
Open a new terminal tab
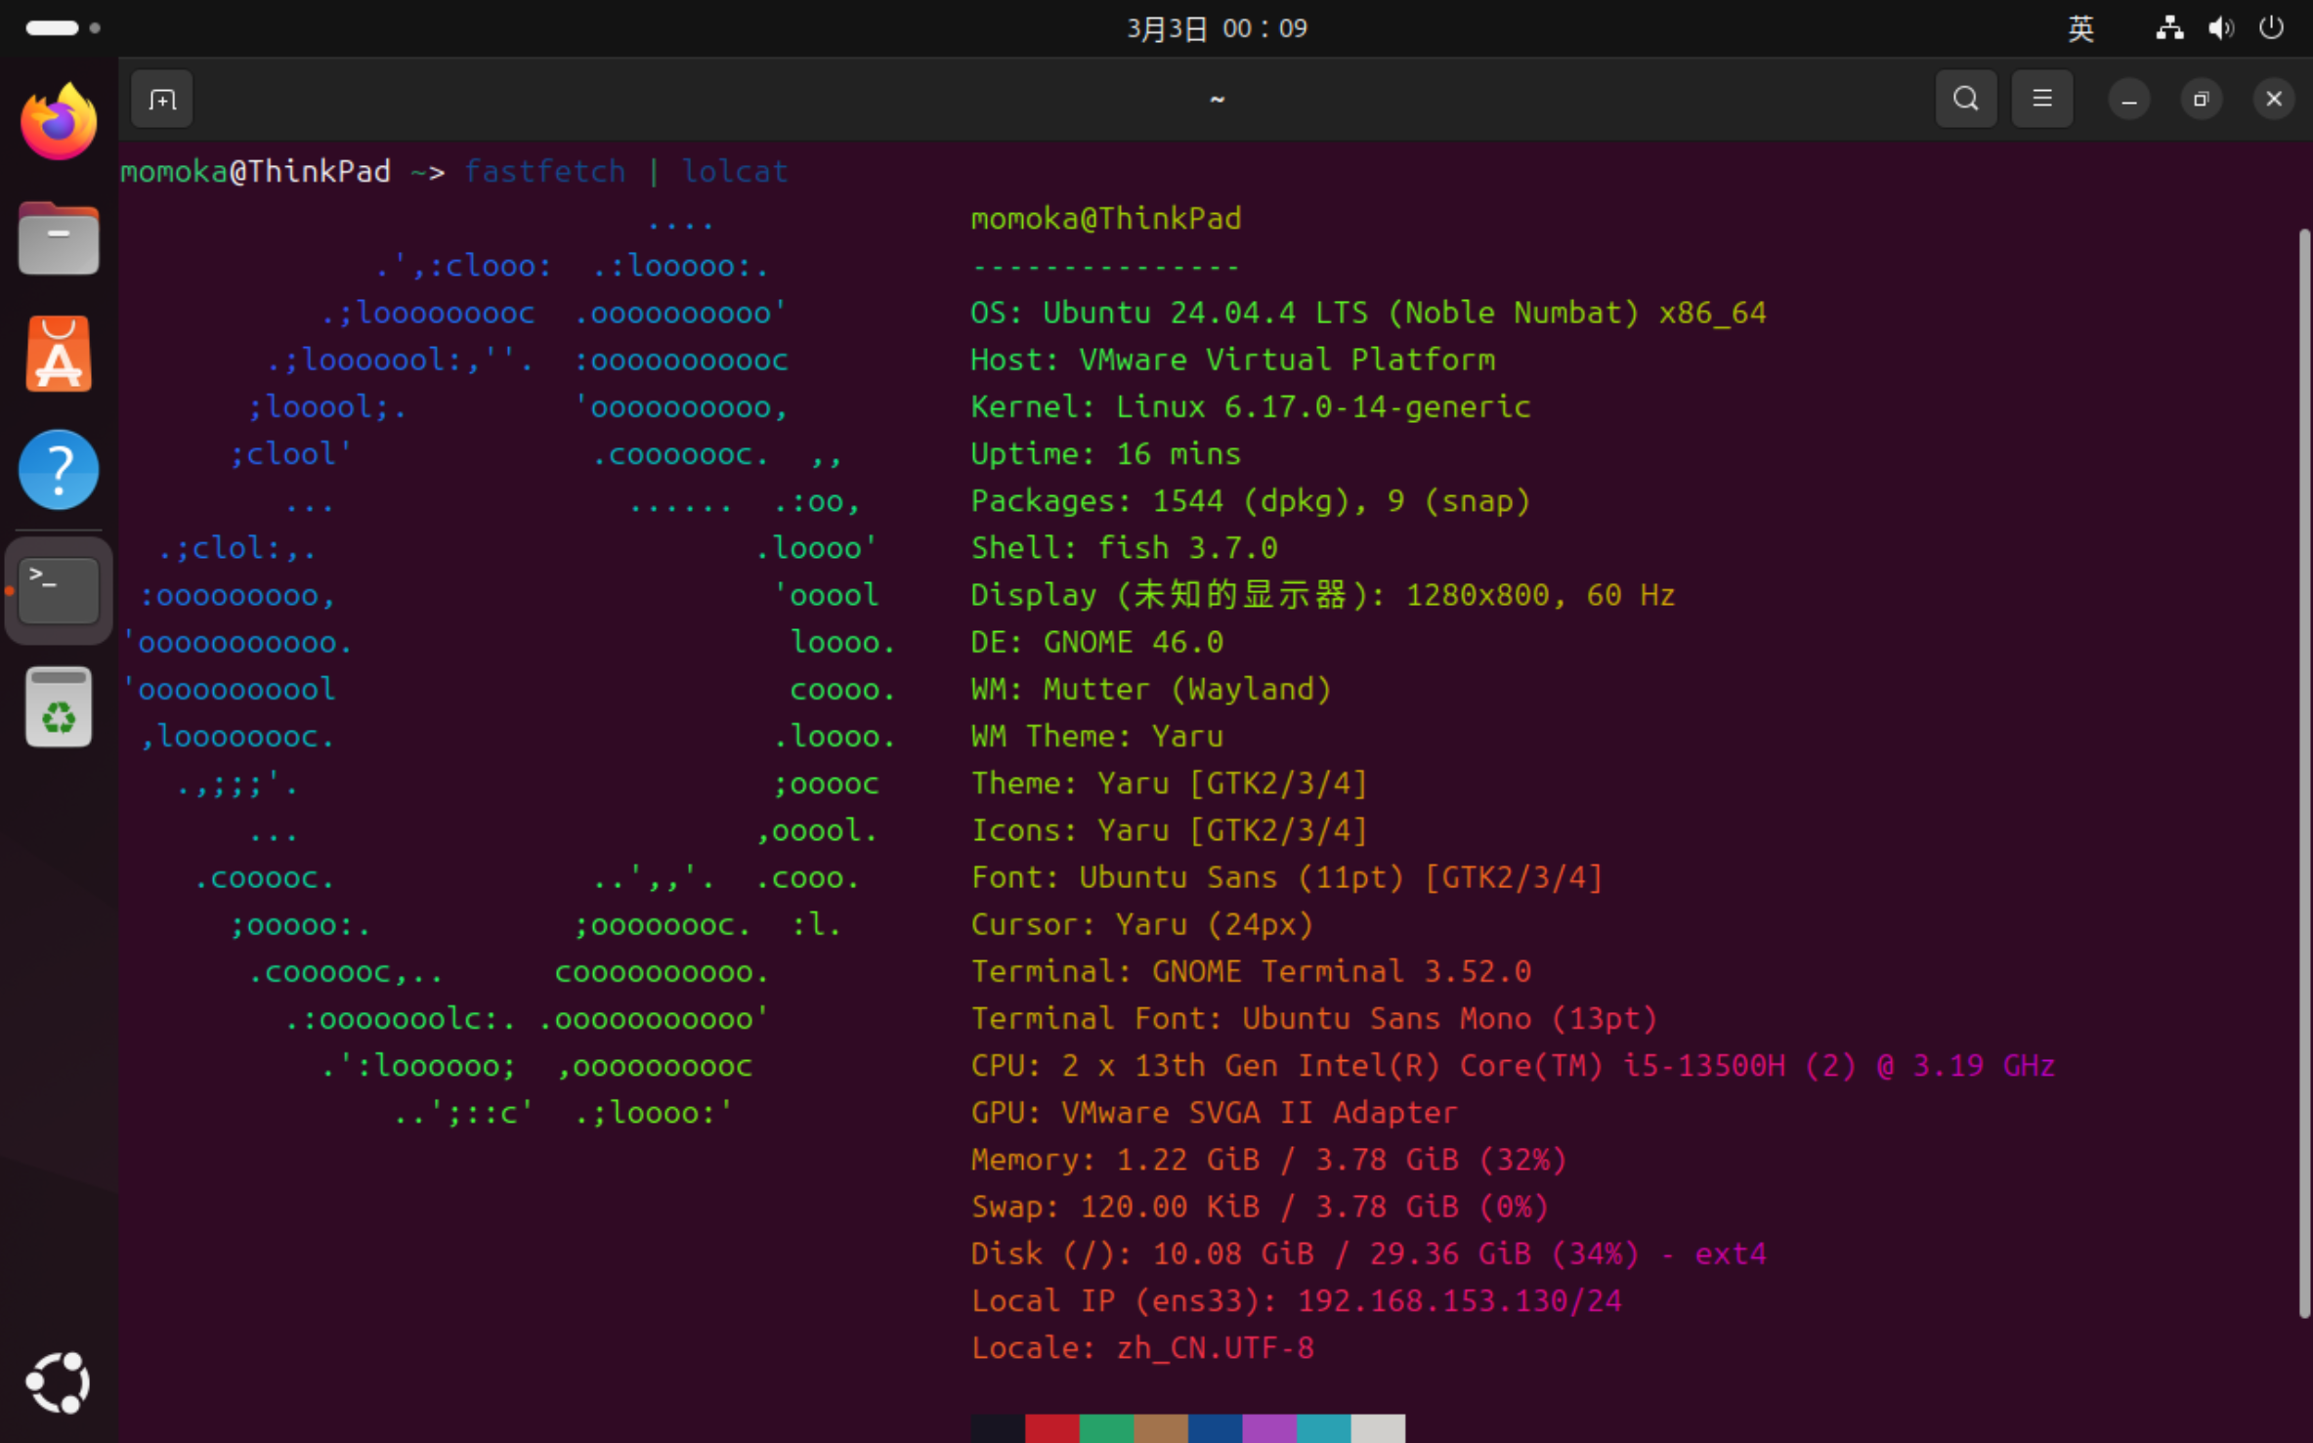[162, 100]
